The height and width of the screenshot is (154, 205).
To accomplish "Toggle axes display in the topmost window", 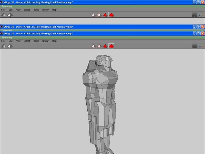I will point(201,15).
